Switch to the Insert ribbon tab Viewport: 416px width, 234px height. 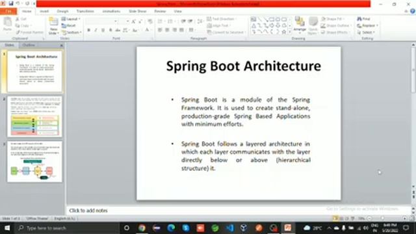[x=44, y=12]
